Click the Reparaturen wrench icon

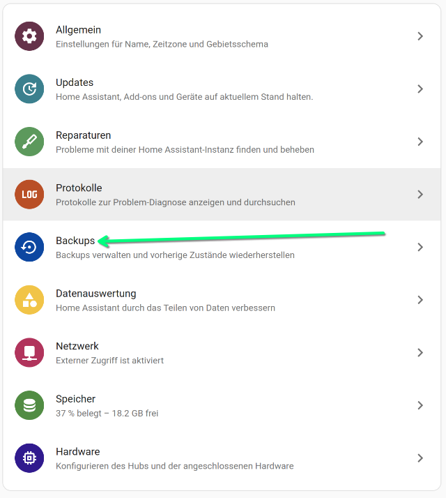[x=29, y=142]
